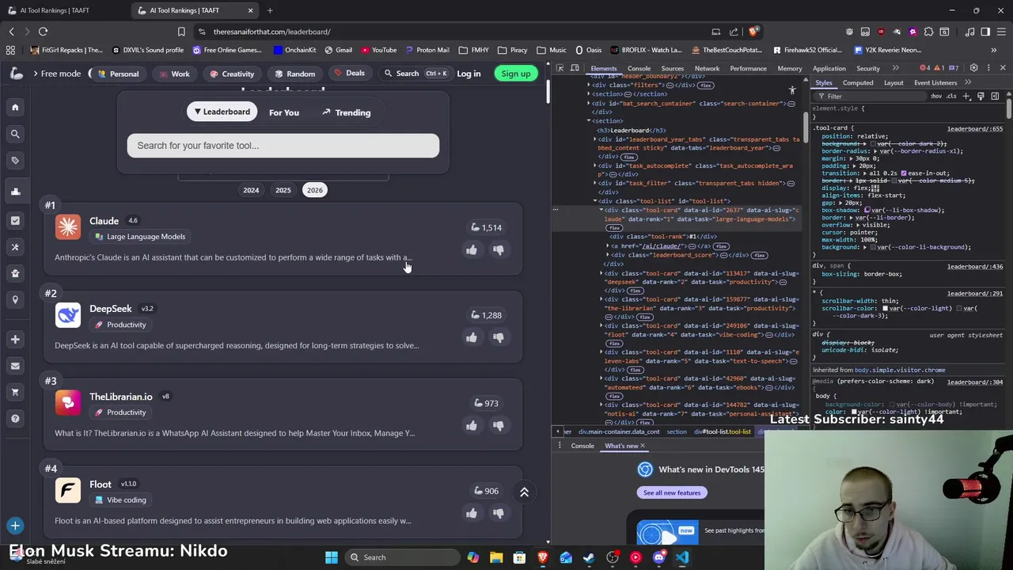Expand the Free mode chevron in the header
1013x570 pixels.
[x=36, y=74]
